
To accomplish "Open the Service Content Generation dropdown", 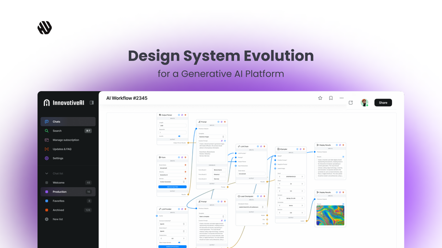I will 172,182.
